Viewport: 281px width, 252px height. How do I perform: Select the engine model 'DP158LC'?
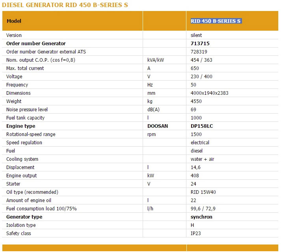tap(202, 126)
